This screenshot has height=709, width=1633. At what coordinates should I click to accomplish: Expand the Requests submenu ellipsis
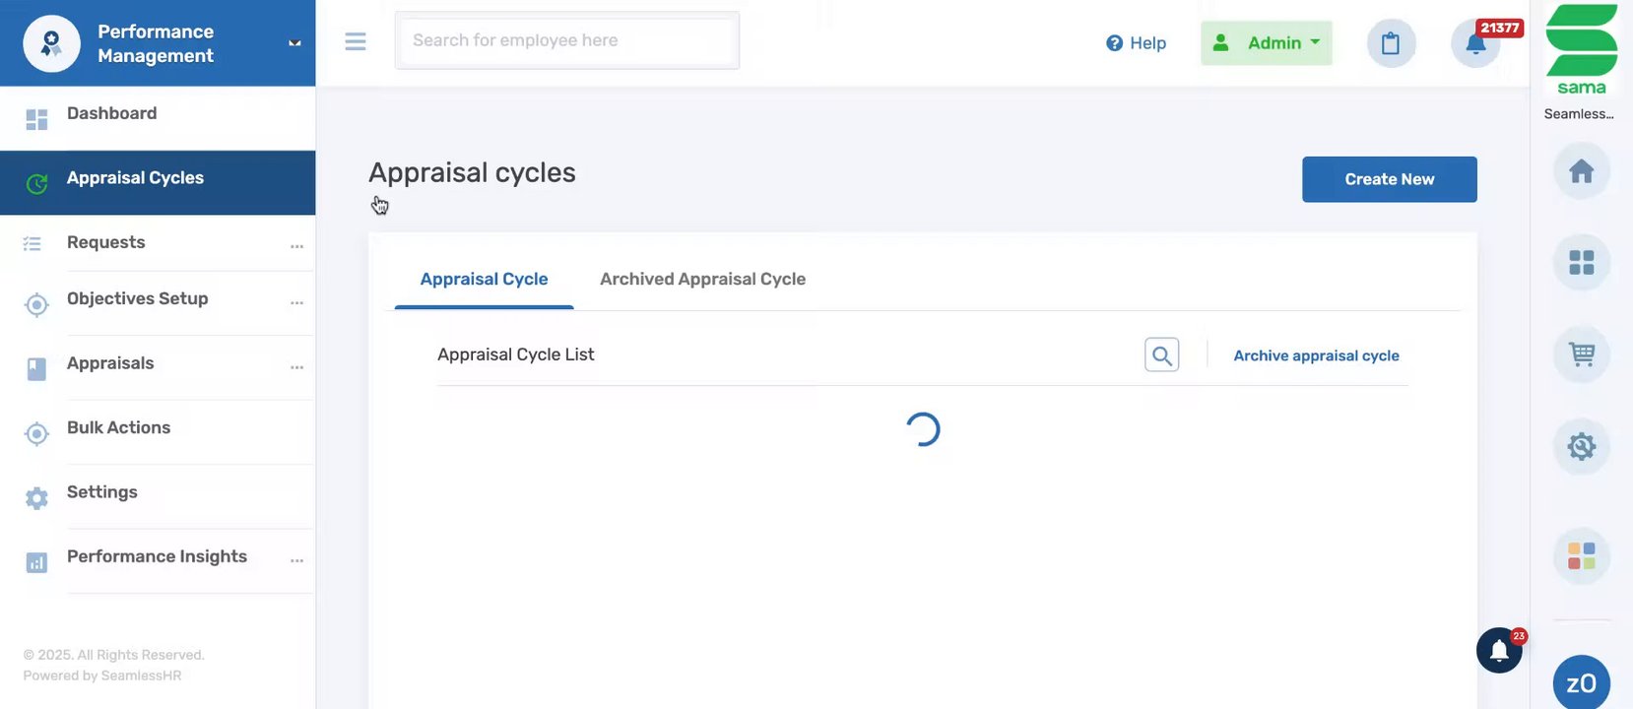[x=296, y=246]
